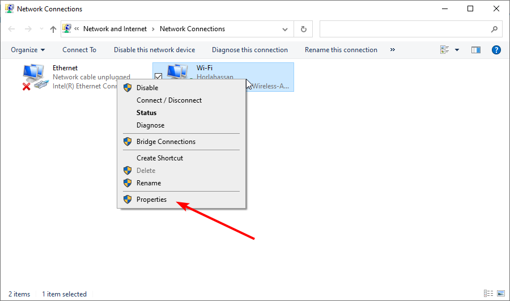Maximize the Network Connections window
510x301 pixels.
pyautogui.click(x=470, y=9)
